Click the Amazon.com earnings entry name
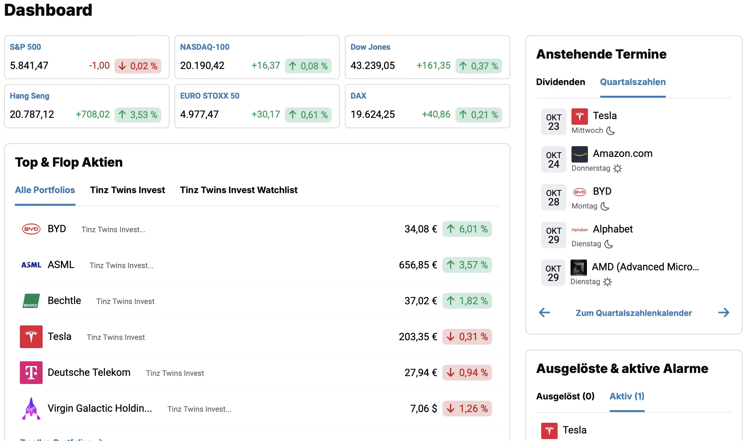This screenshot has height=441, width=746. click(623, 153)
